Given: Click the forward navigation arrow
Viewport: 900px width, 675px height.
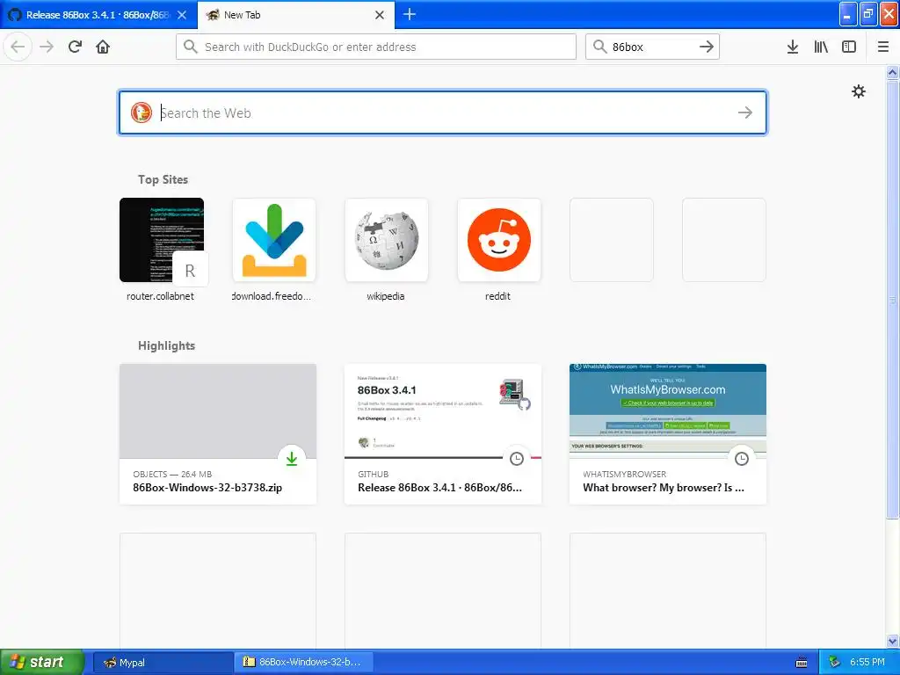Looking at the screenshot, I should point(47,47).
